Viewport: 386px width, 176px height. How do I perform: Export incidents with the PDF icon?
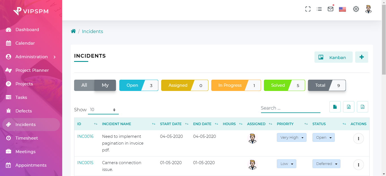coord(362,107)
